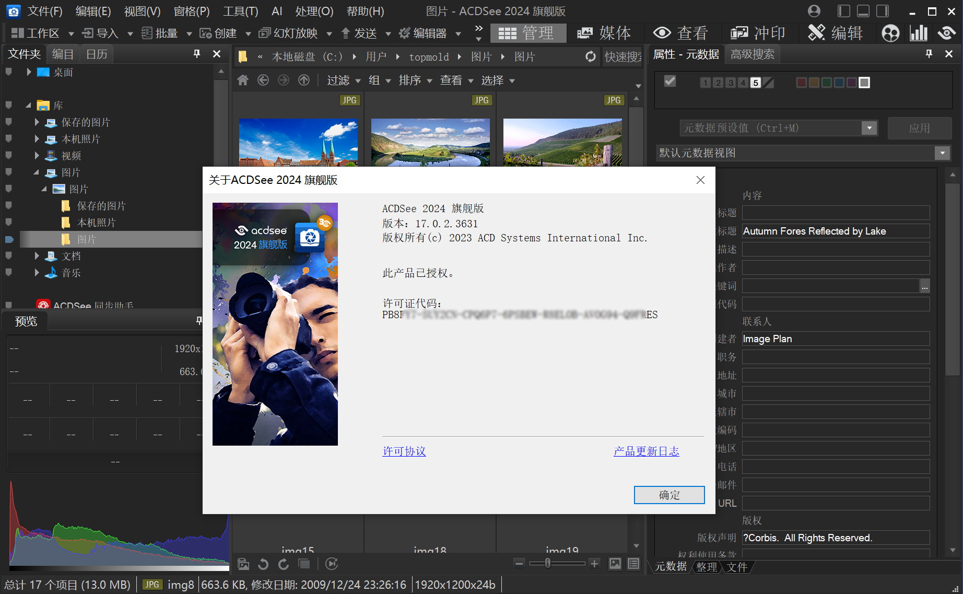Rotate right icon in bottom toolbar

(284, 564)
